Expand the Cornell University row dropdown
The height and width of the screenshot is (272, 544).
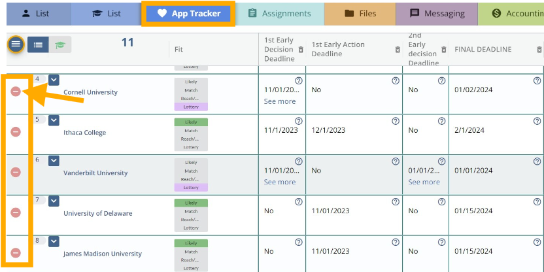(x=54, y=80)
